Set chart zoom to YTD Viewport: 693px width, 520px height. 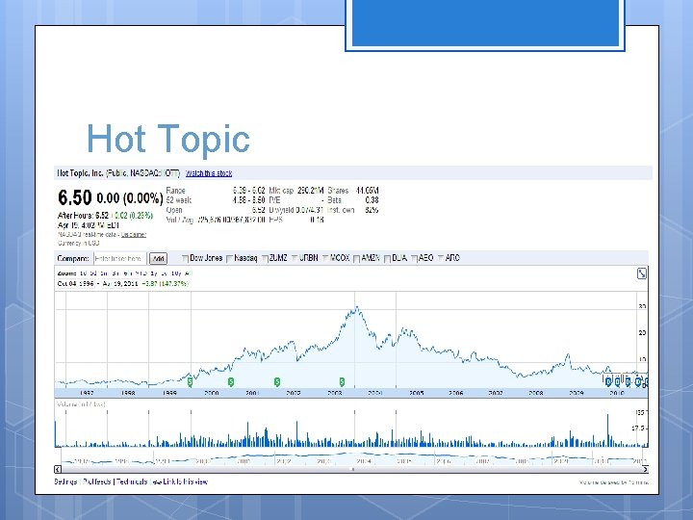[141, 273]
